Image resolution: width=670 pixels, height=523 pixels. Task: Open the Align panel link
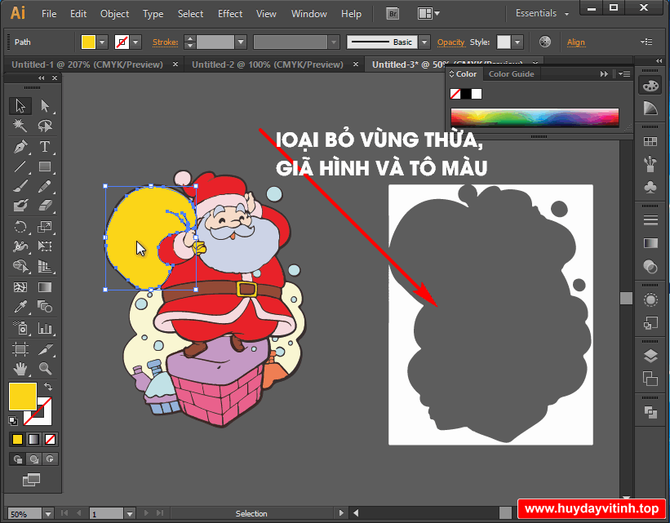[x=575, y=42]
